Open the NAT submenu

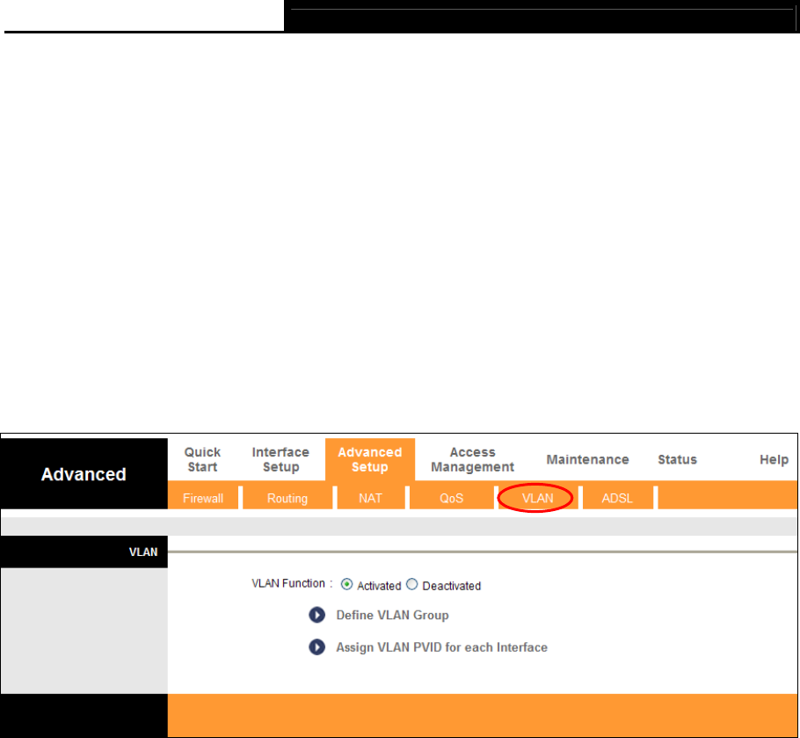370,498
